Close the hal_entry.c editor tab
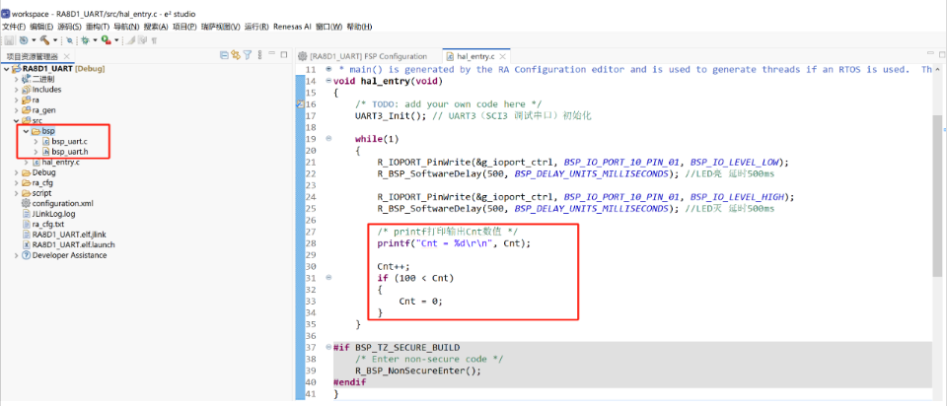The height and width of the screenshot is (406, 947). coord(501,56)
